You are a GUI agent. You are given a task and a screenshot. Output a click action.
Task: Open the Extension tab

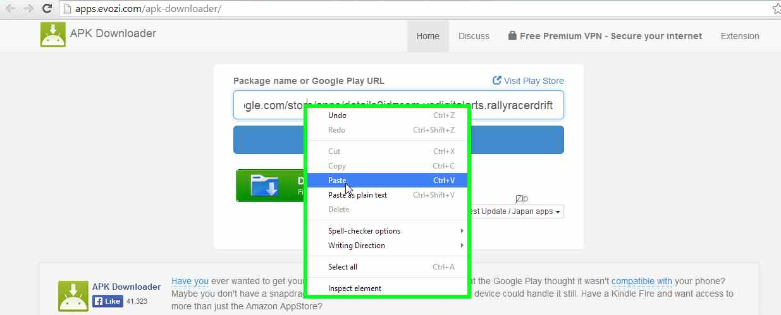coord(740,36)
